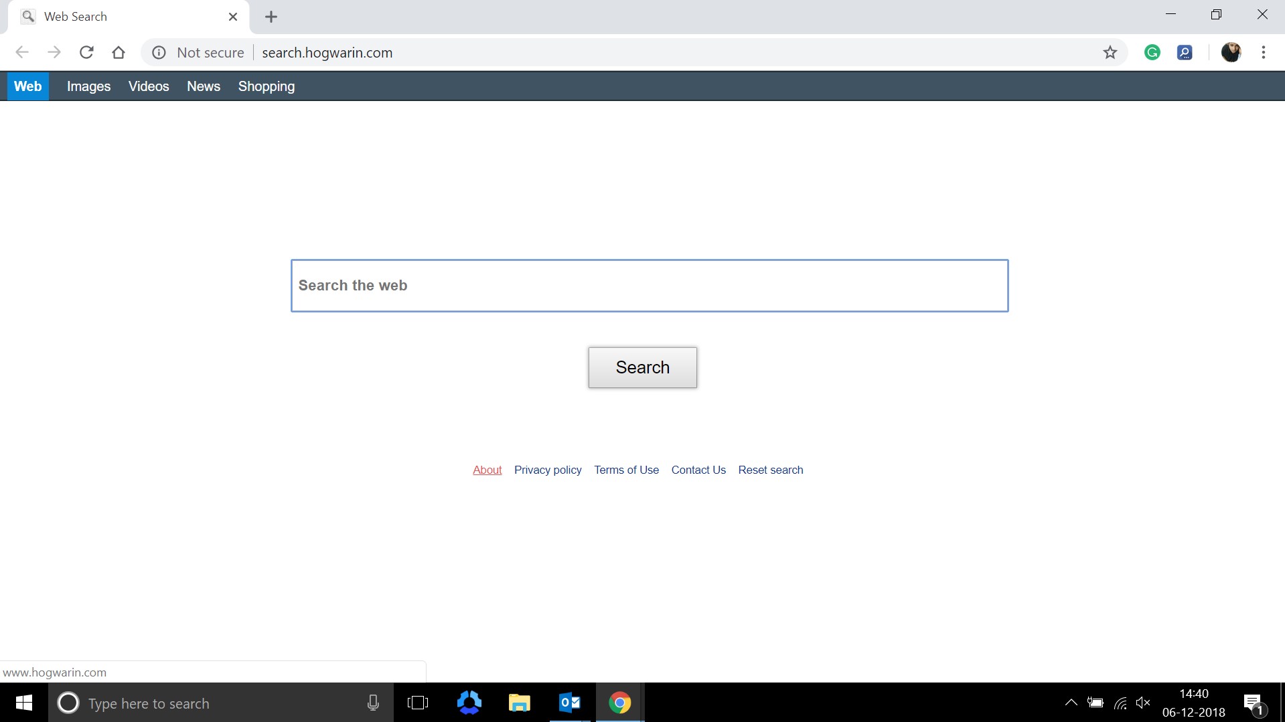Click the Search button
The height and width of the screenshot is (722, 1285).
[x=642, y=367]
